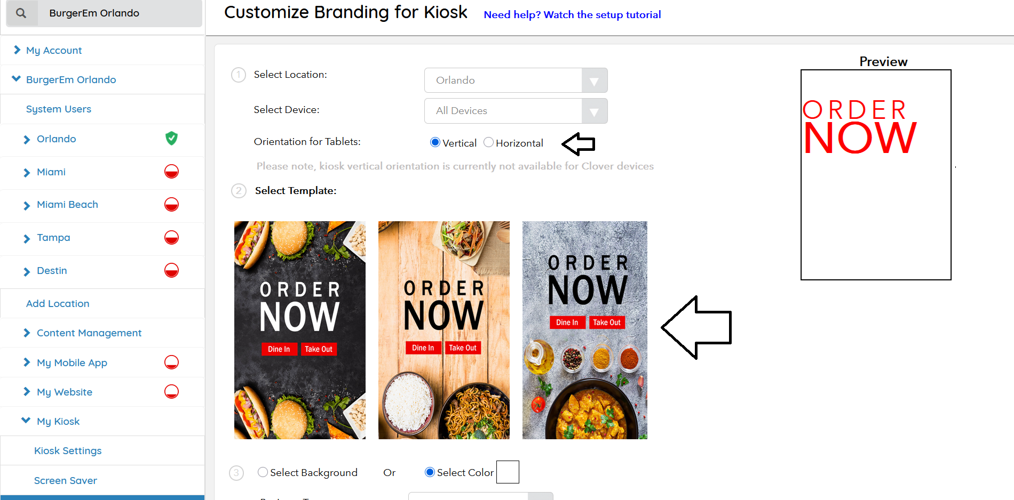Click the status circle beside My Mobile App
This screenshot has height=500, width=1014.
click(x=171, y=362)
